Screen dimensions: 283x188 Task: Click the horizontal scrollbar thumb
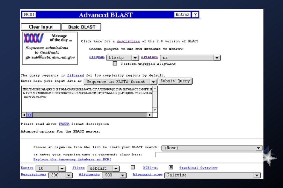click(29, 115)
